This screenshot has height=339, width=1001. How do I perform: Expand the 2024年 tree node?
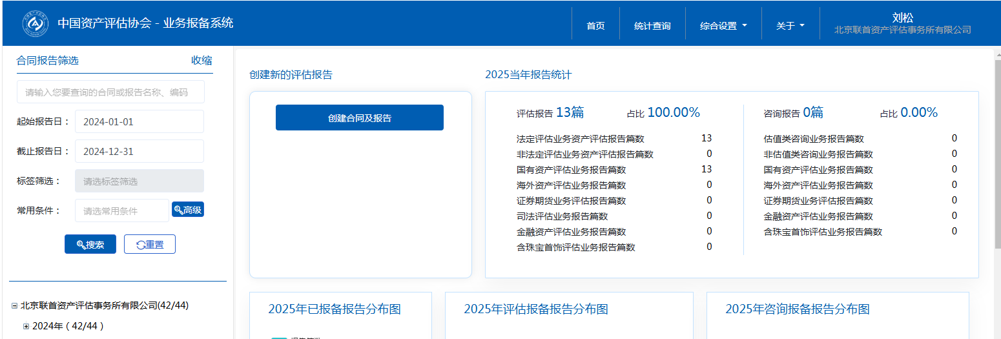tap(26, 326)
